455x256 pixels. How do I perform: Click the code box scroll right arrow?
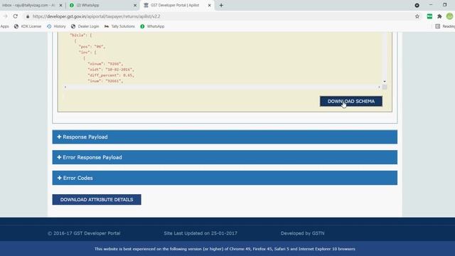(x=379, y=87)
